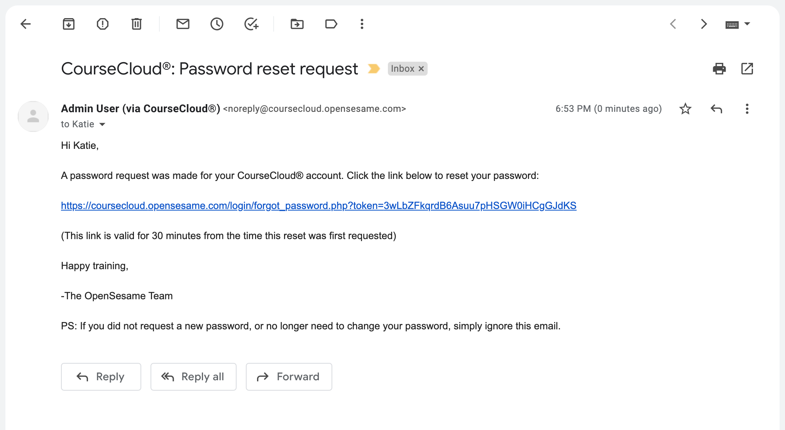Archive this email
The image size is (785, 430).
tap(69, 24)
